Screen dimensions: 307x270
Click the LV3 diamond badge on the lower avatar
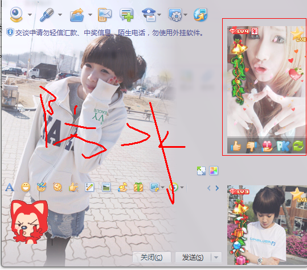[239, 192]
